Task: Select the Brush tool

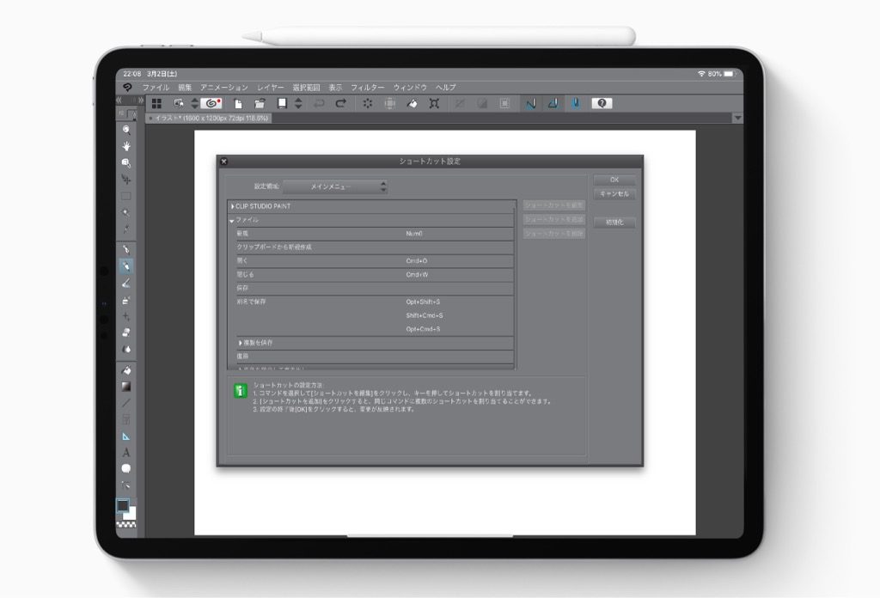Action: pos(126,284)
